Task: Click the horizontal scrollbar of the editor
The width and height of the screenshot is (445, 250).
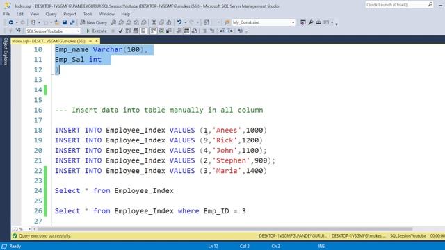Action: (225, 228)
